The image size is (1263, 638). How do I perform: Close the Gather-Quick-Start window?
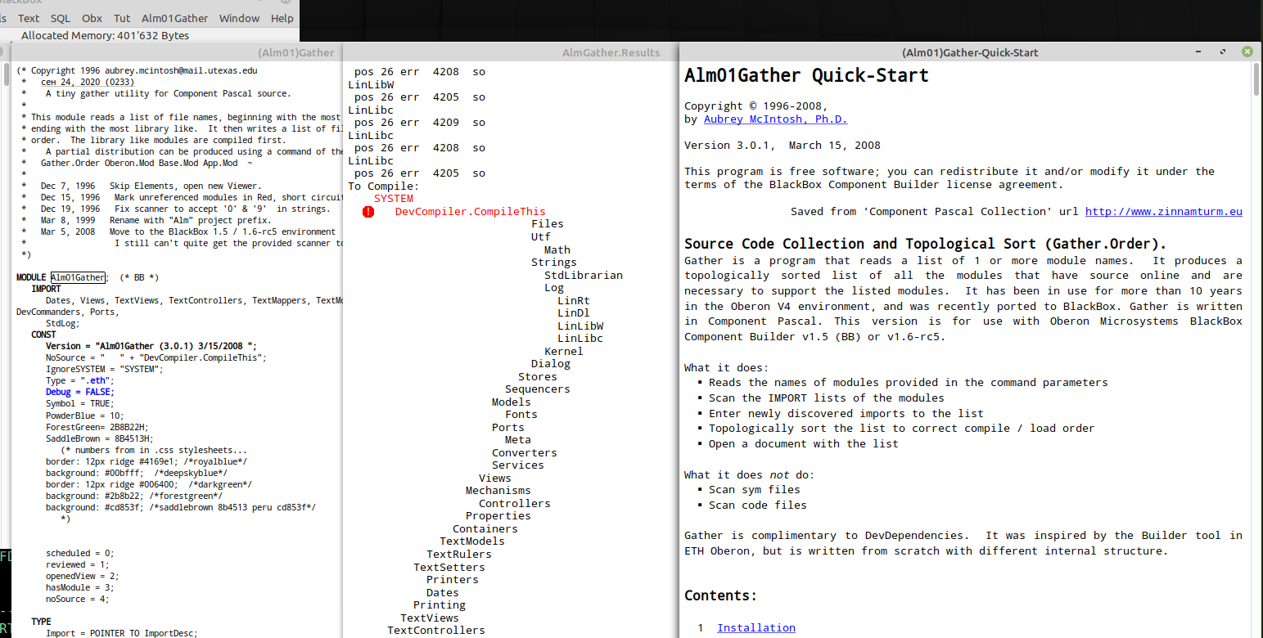1247,52
